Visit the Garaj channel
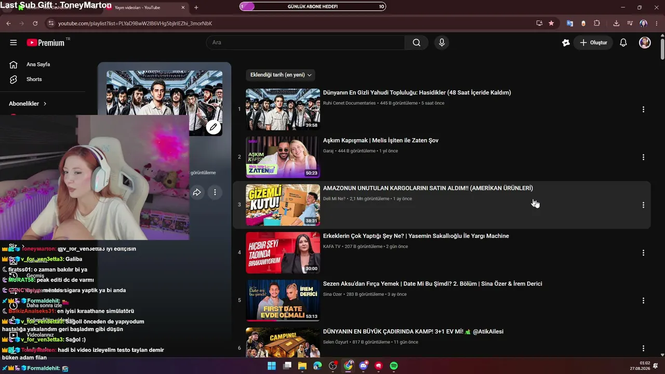Screen dimensions: 665x374 (328, 151)
